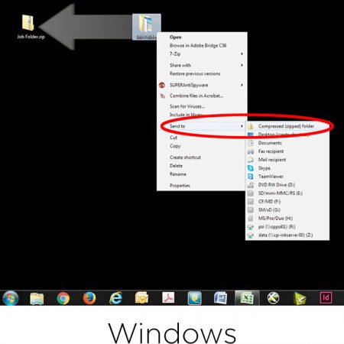Expand the 7-Zip submenu
This screenshot has height=344, width=344.
(202, 54)
